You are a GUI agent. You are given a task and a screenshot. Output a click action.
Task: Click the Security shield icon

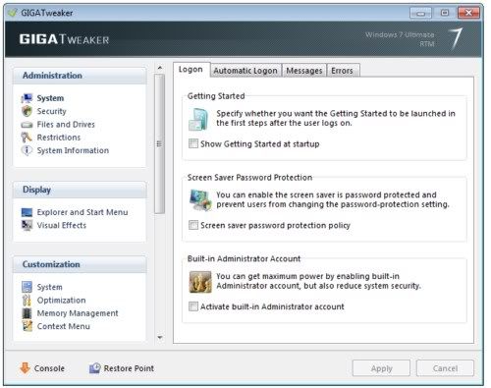pyautogui.click(x=27, y=111)
